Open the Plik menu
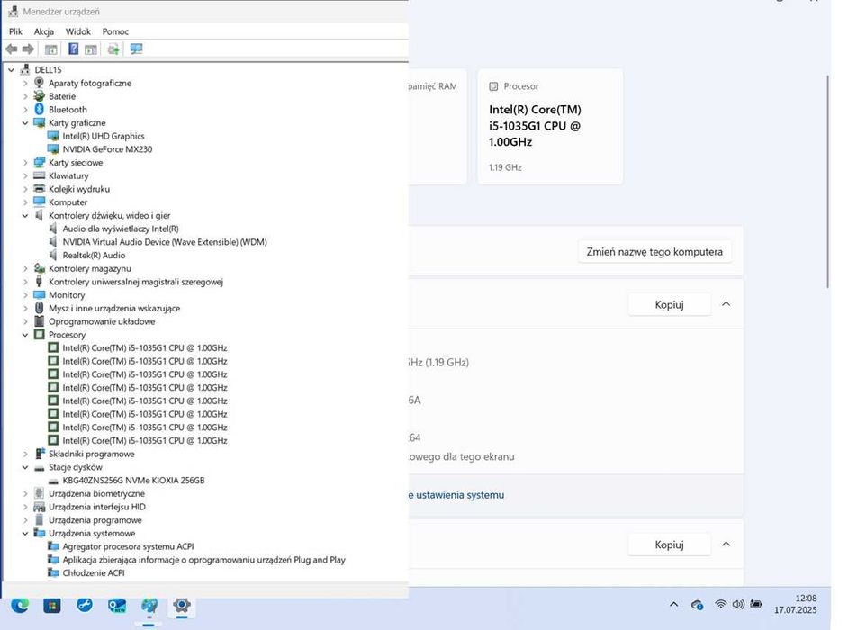The width and height of the screenshot is (848, 630). coord(15,31)
